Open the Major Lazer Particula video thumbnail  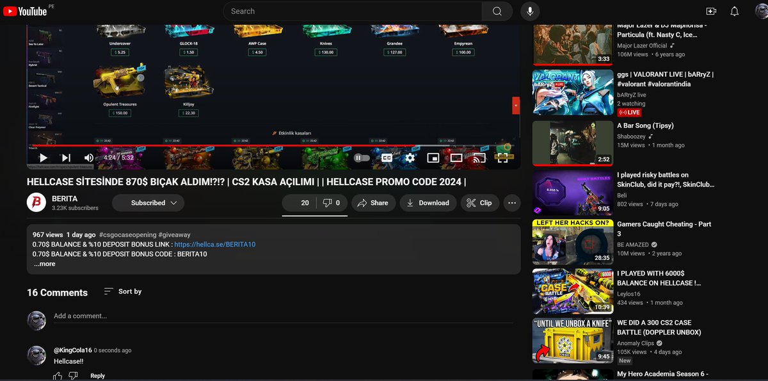(x=573, y=44)
